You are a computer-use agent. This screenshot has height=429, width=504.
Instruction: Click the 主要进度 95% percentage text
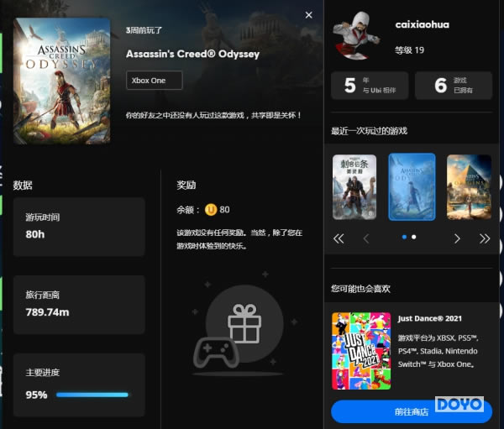pyautogui.click(x=36, y=395)
